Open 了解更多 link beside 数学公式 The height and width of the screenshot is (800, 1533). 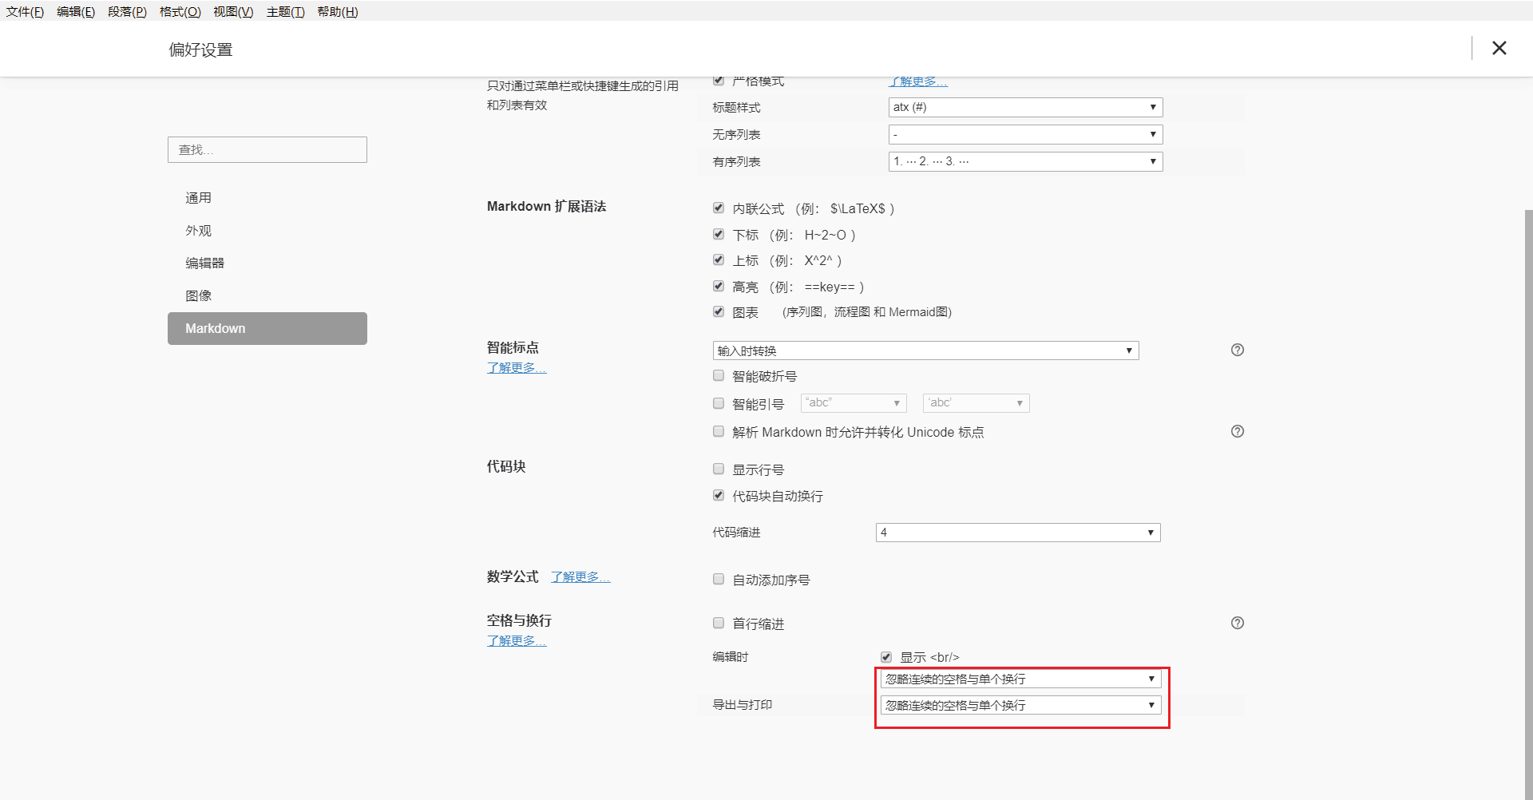(x=580, y=577)
